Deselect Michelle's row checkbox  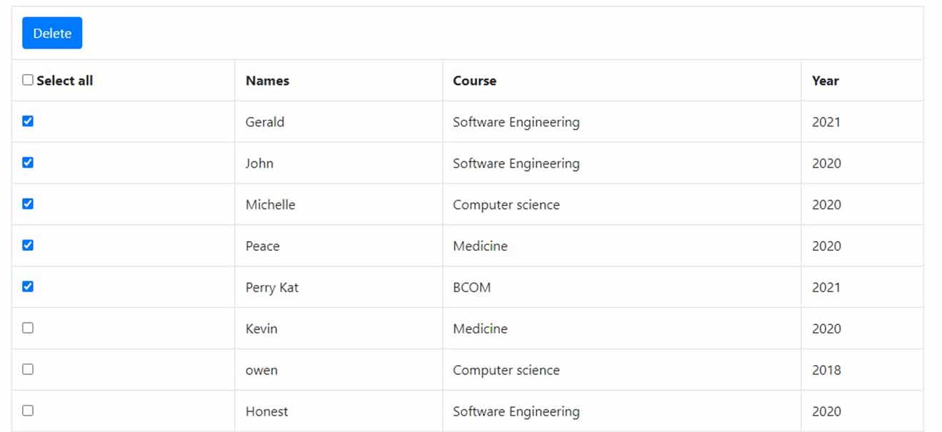28,204
